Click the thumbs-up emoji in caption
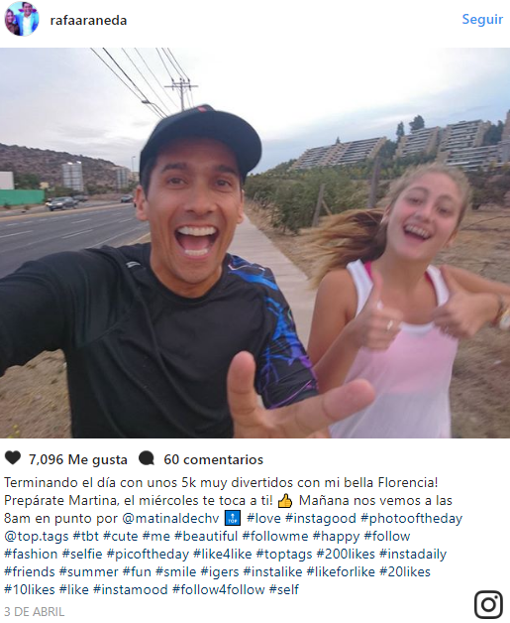510x623 pixels. (285, 501)
